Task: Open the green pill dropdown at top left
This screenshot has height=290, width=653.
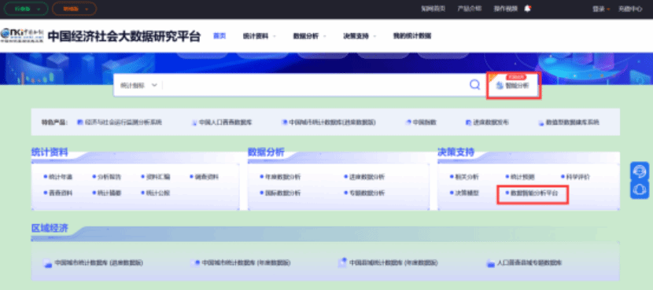Action: pyautogui.click(x=26, y=9)
